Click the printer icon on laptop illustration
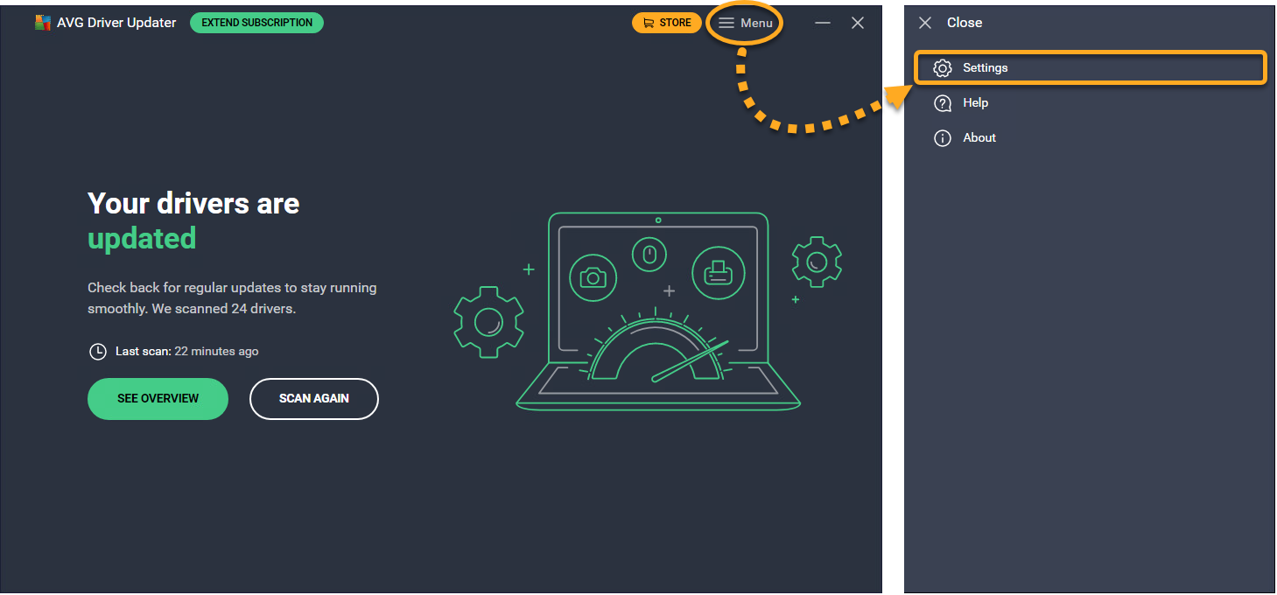This screenshot has height=595, width=1277. pyautogui.click(x=718, y=272)
